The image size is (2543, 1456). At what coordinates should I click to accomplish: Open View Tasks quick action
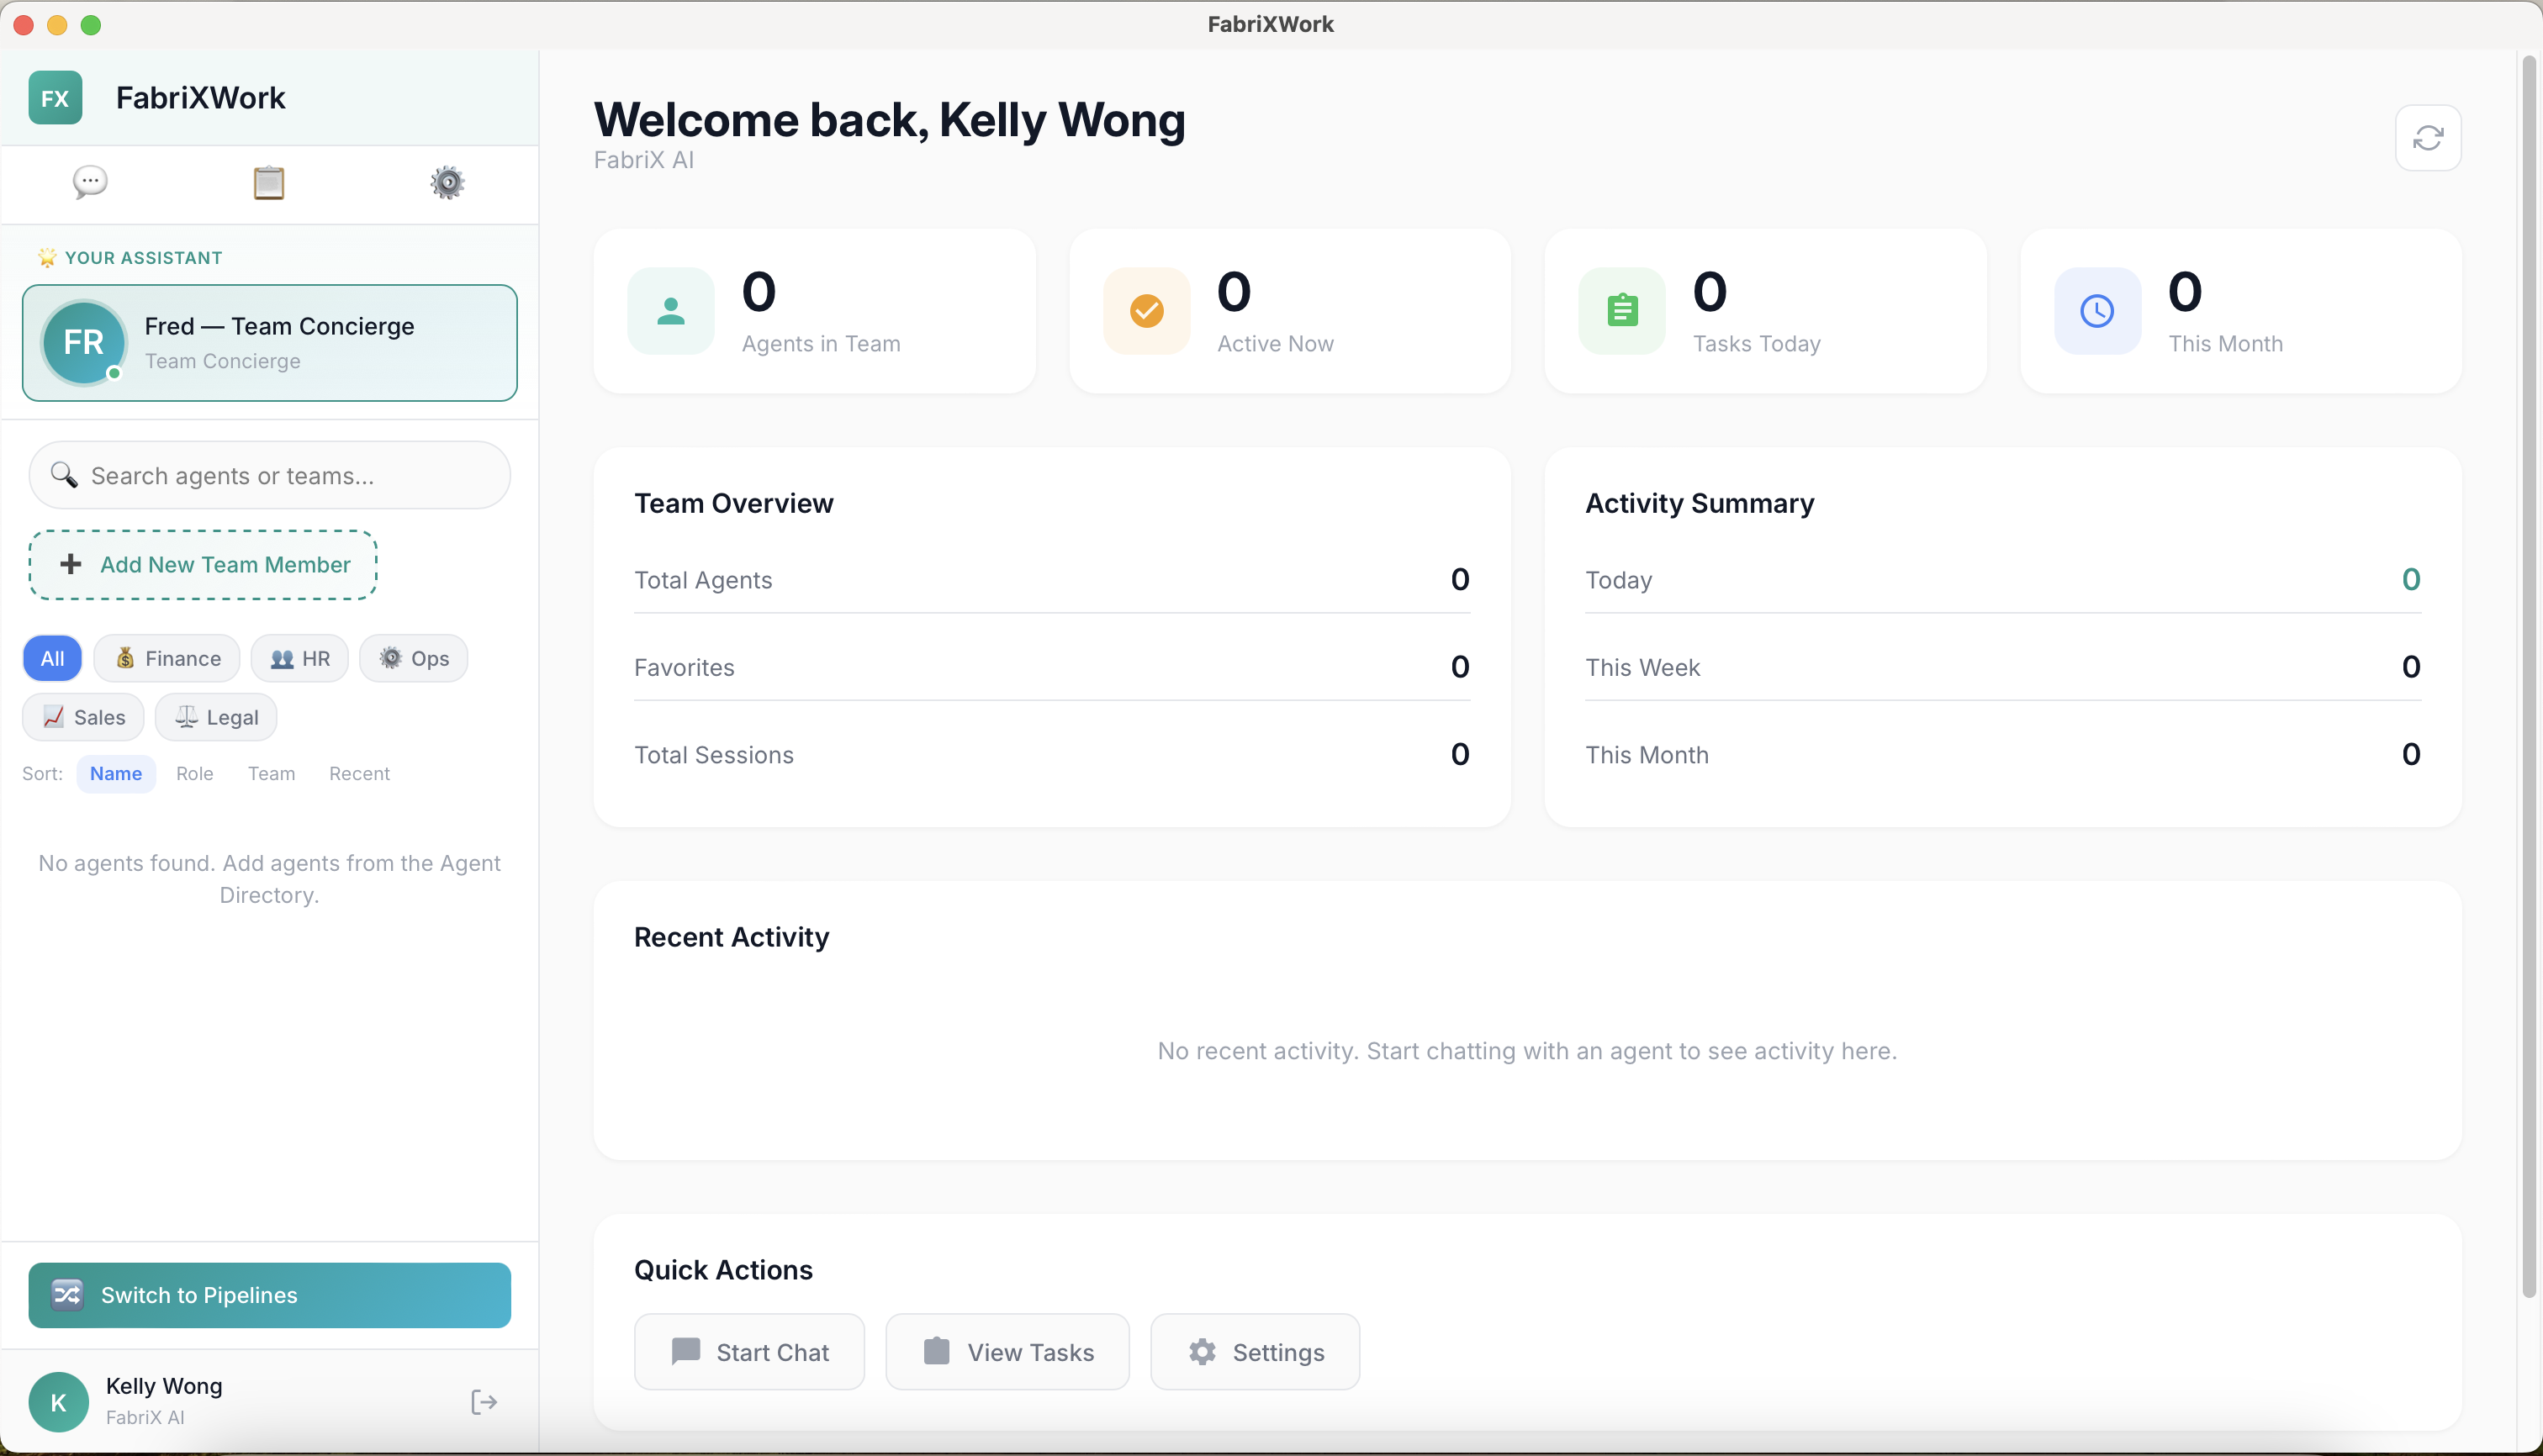[1007, 1352]
